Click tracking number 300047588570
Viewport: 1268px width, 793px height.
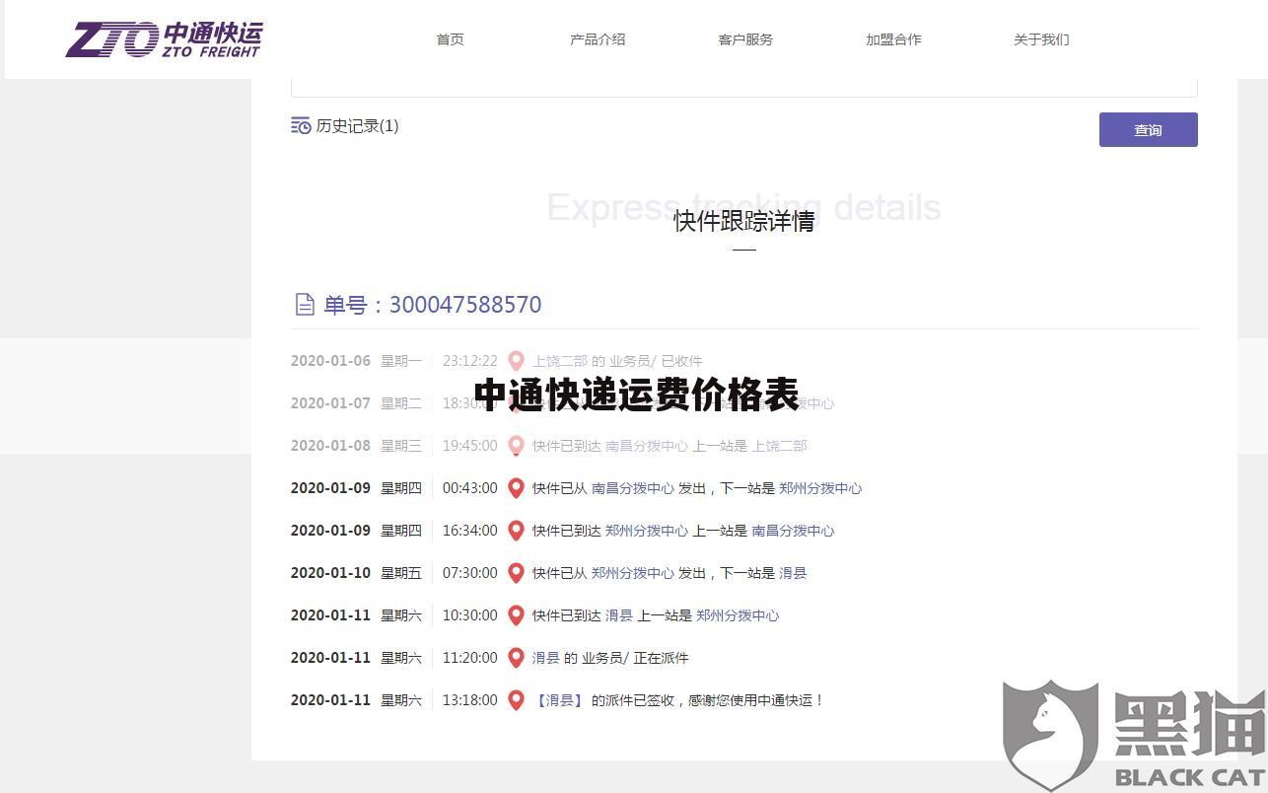tap(465, 305)
